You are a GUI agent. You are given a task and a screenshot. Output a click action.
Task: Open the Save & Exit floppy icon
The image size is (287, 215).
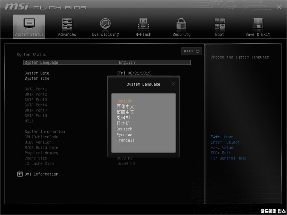click(258, 24)
